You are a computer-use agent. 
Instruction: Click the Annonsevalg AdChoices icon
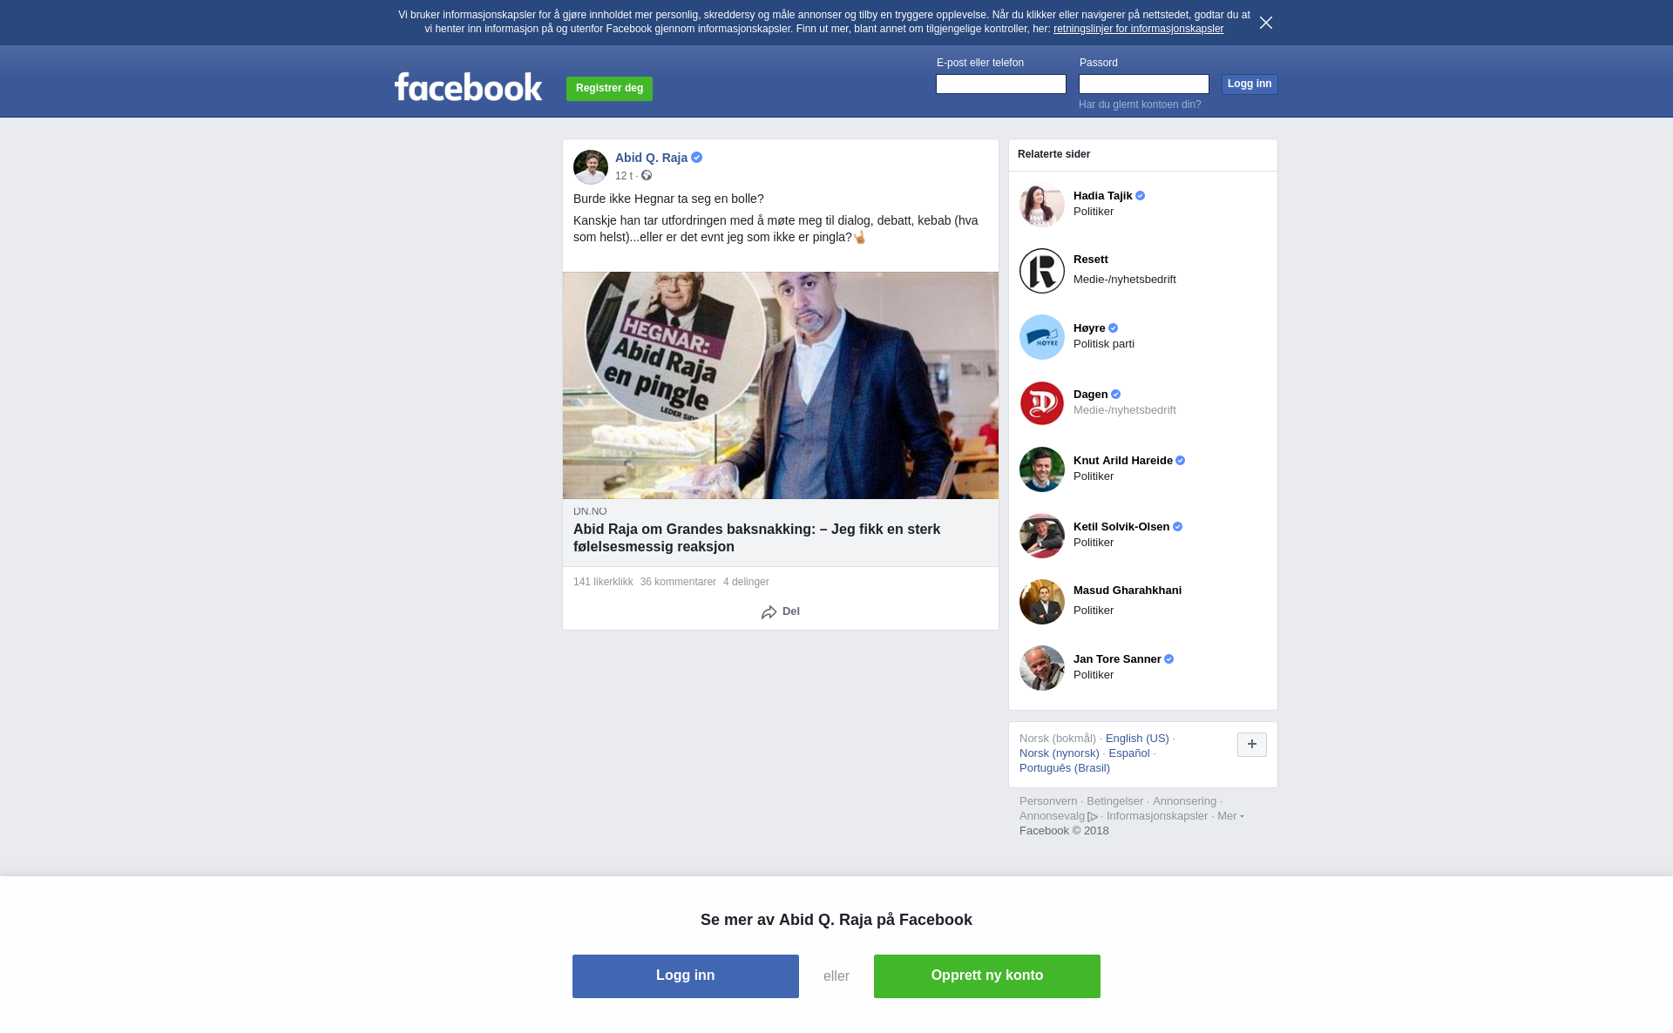pyautogui.click(x=1093, y=817)
